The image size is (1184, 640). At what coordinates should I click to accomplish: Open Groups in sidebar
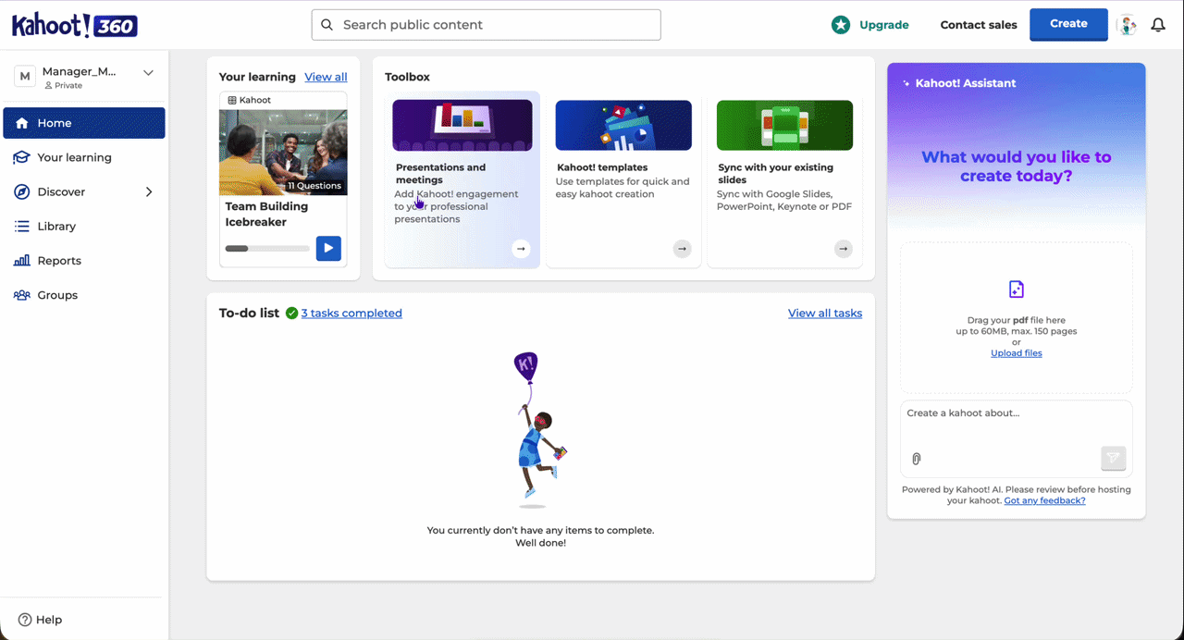[83, 295]
